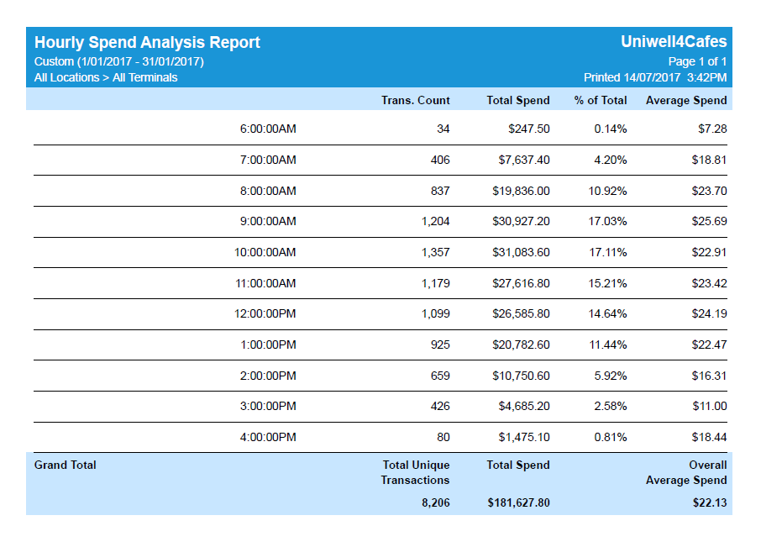Click the 11.44% percentage of total
Viewport: 761px width, 547px height.
pos(607,345)
